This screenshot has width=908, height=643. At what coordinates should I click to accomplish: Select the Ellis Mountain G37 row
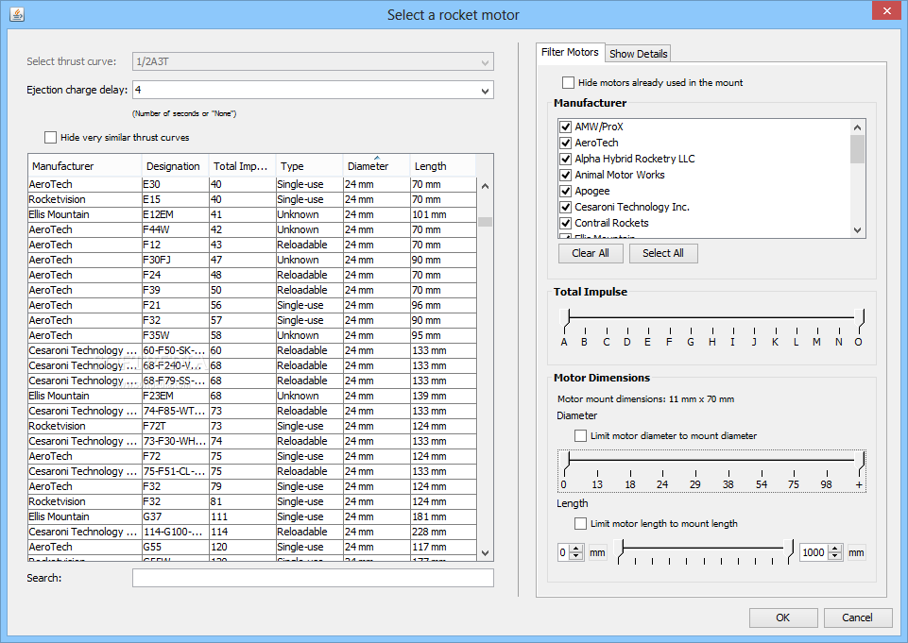pyautogui.click(x=252, y=516)
